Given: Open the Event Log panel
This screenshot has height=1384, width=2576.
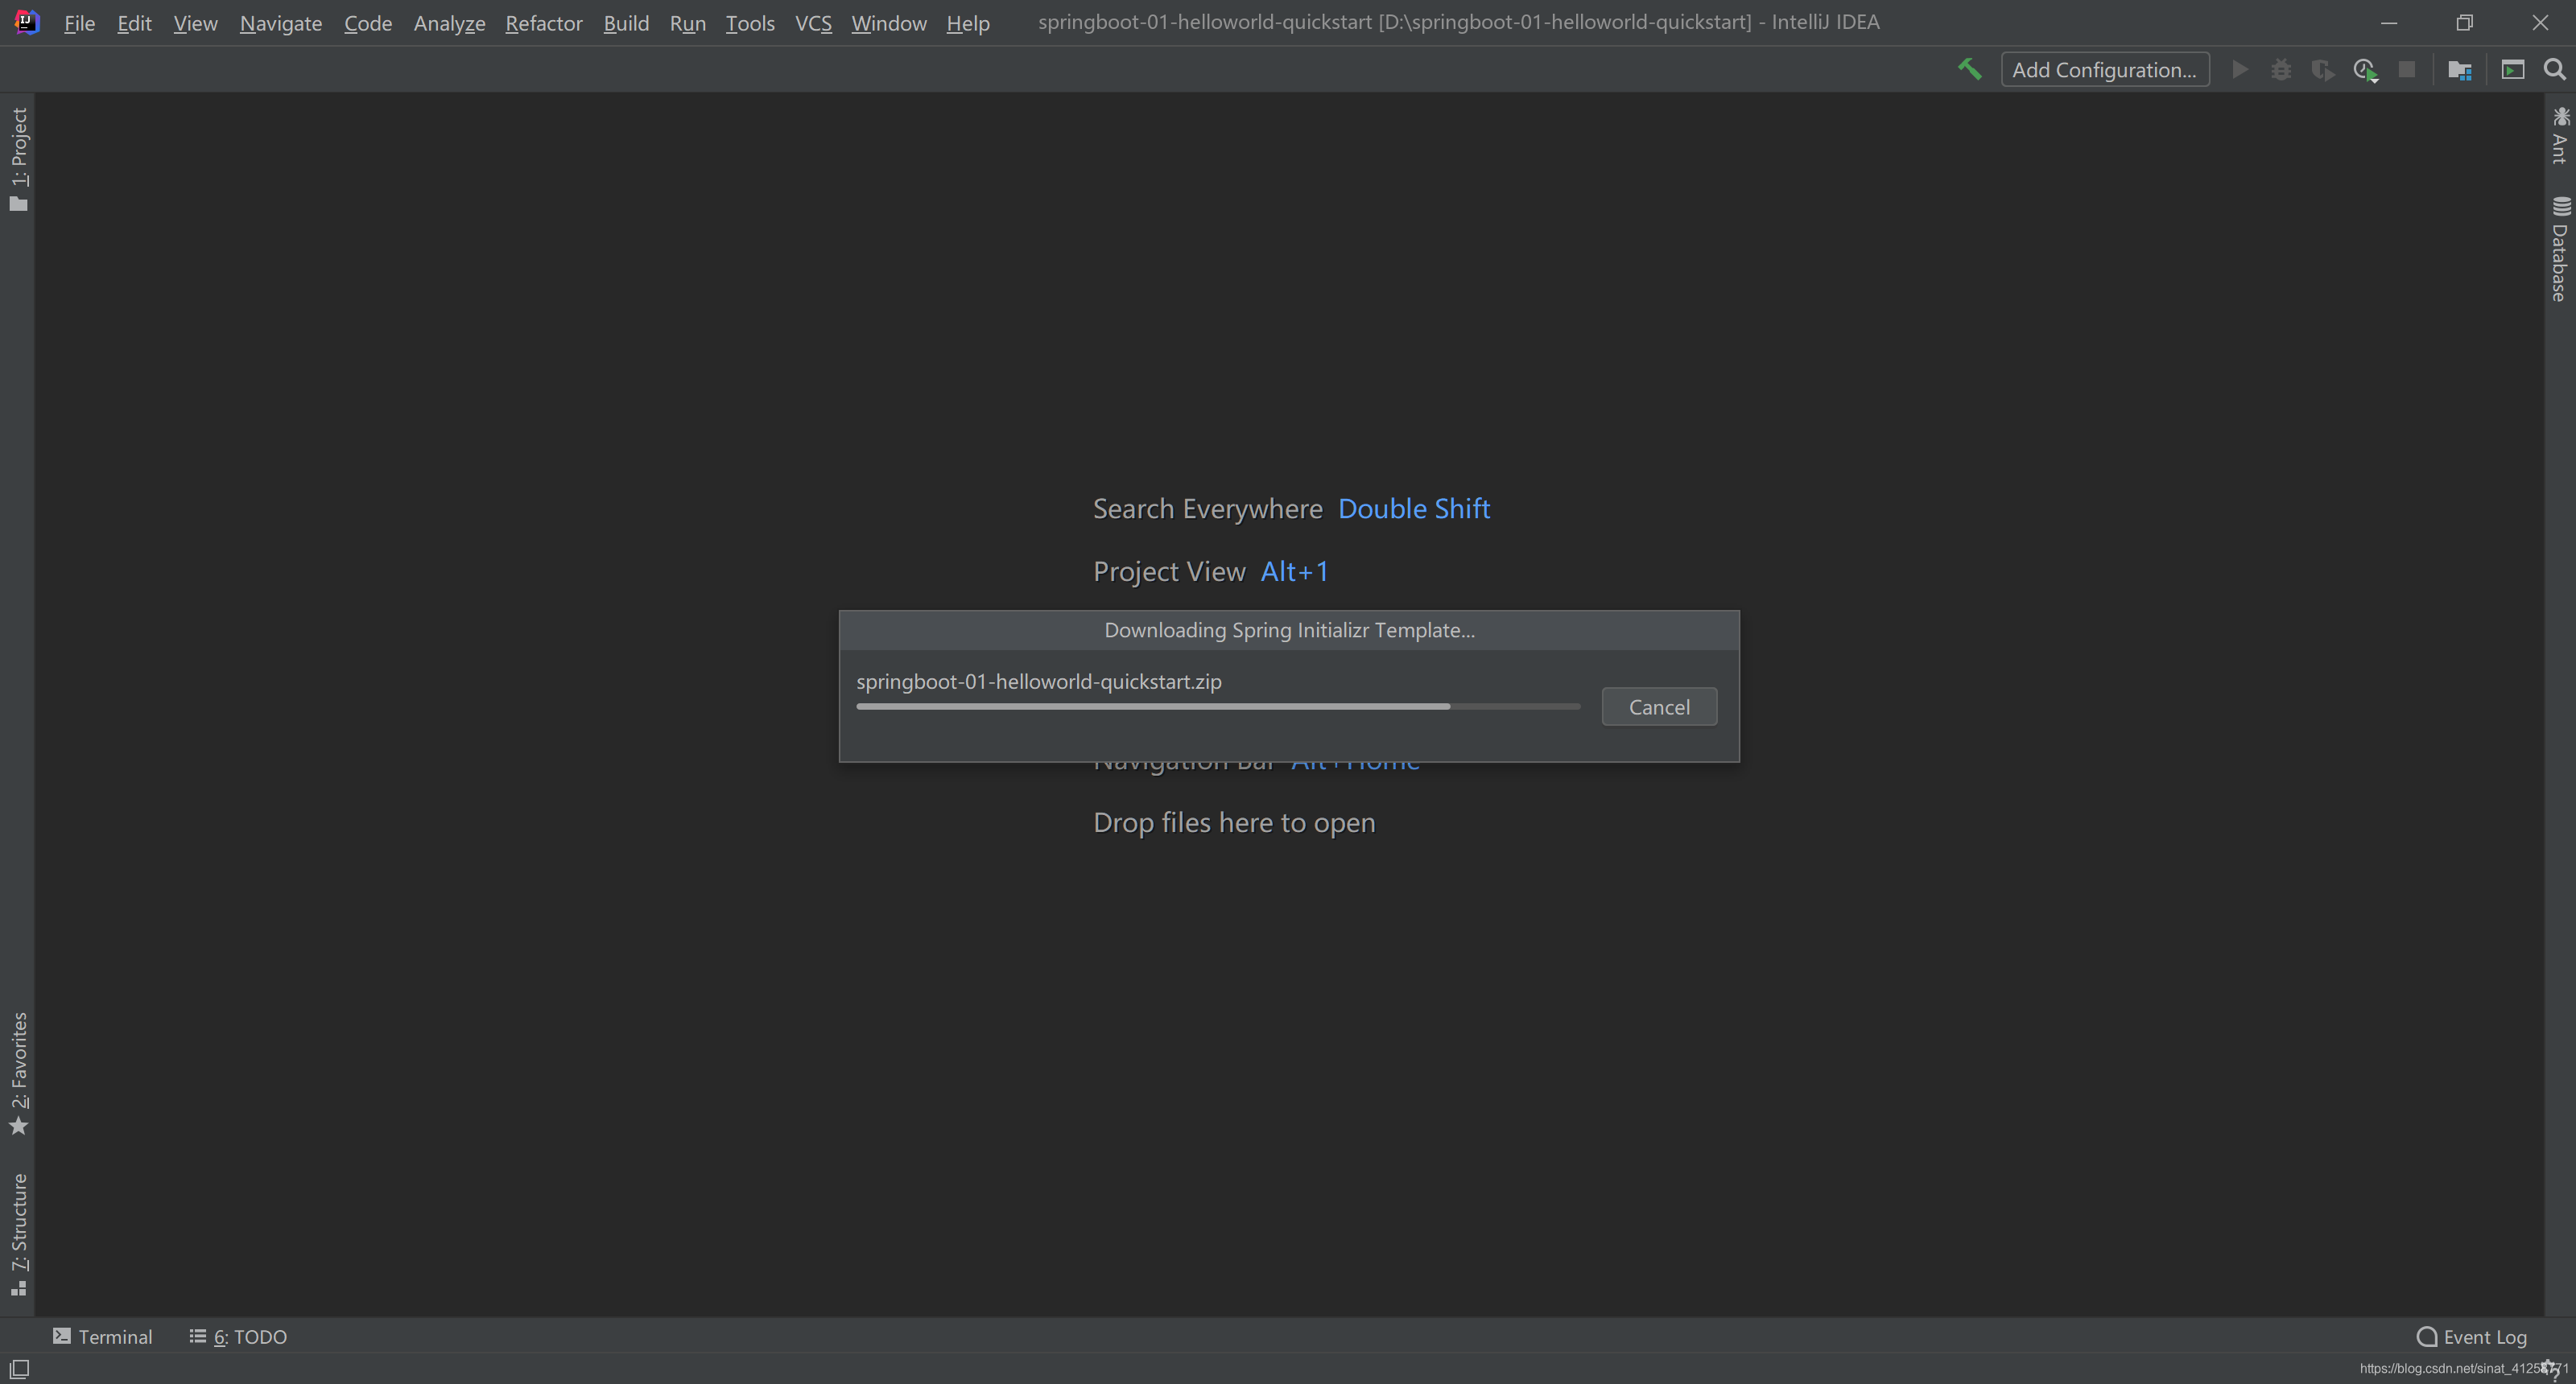Looking at the screenshot, I should (2472, 1337).
